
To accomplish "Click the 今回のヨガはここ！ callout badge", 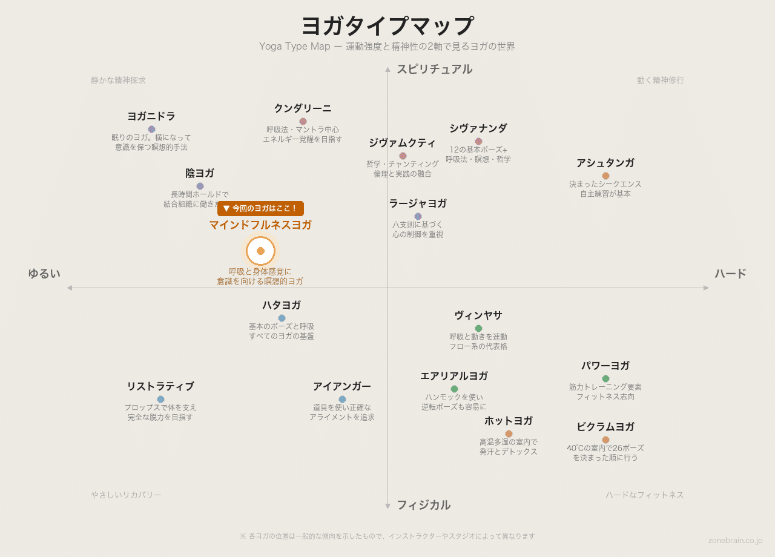I will click(260, 208).
